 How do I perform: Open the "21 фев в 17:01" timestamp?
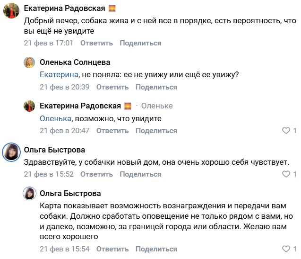pyautogui.click(x=49, y=43)
